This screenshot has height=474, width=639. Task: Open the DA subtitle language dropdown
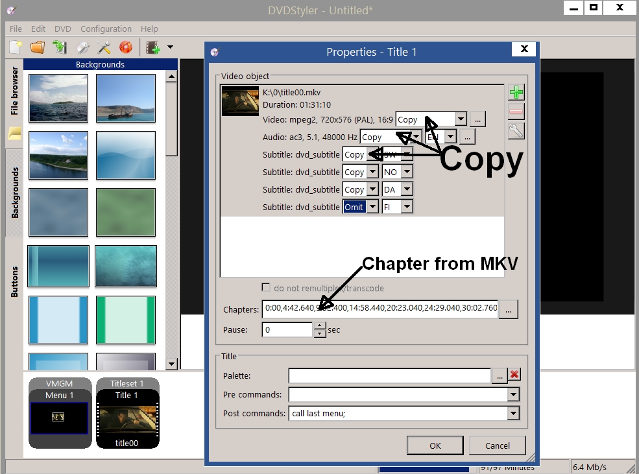click(x=407, y=189)
